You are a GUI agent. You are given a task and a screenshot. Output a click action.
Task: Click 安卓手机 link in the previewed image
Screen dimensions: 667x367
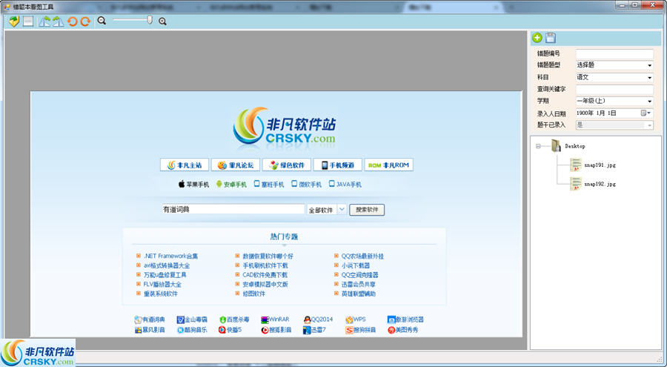[x=231, y=185]
